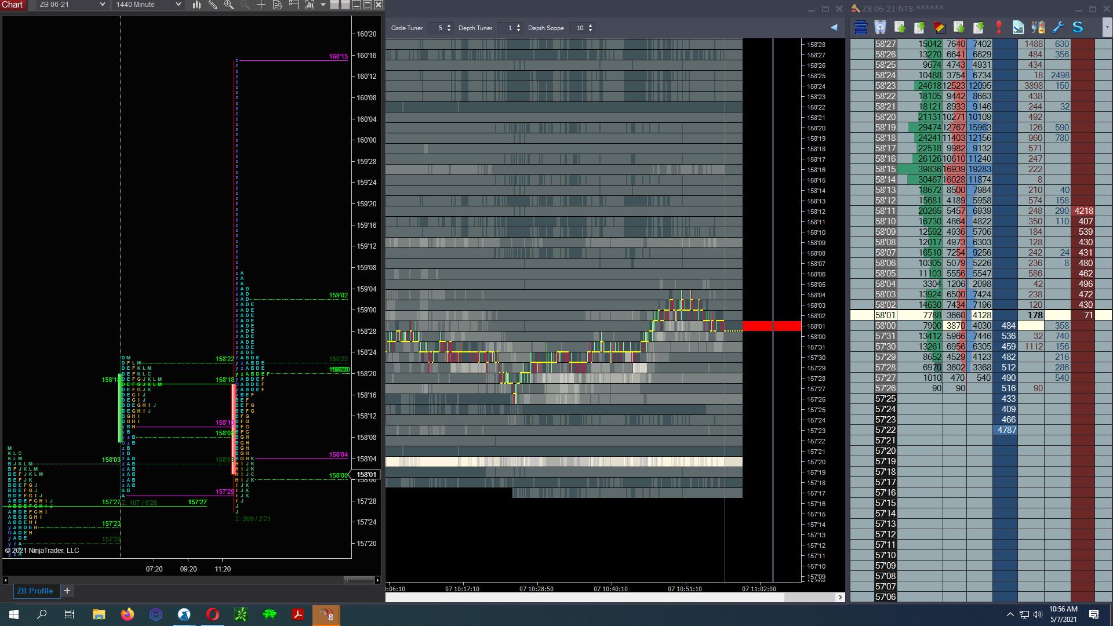The width and height of the screenshot is (1113, 626).
Task: Show hidden system tray icons
Action: [1010, 614]
